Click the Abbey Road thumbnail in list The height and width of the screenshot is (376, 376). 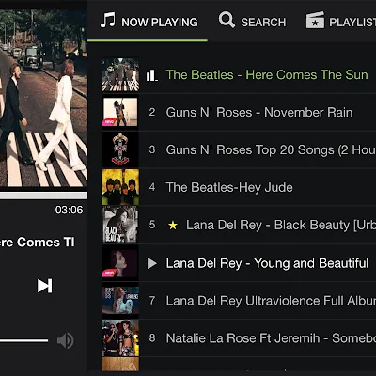[120, 74]
